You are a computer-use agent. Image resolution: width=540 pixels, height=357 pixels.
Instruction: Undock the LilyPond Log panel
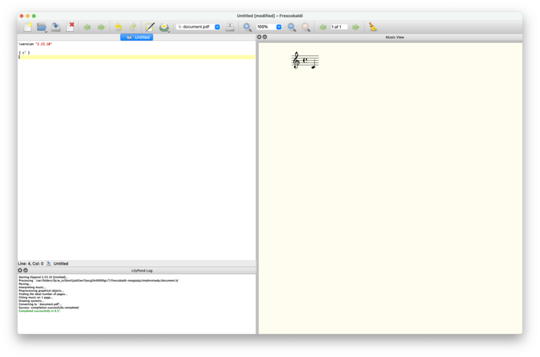click(26, 270)
